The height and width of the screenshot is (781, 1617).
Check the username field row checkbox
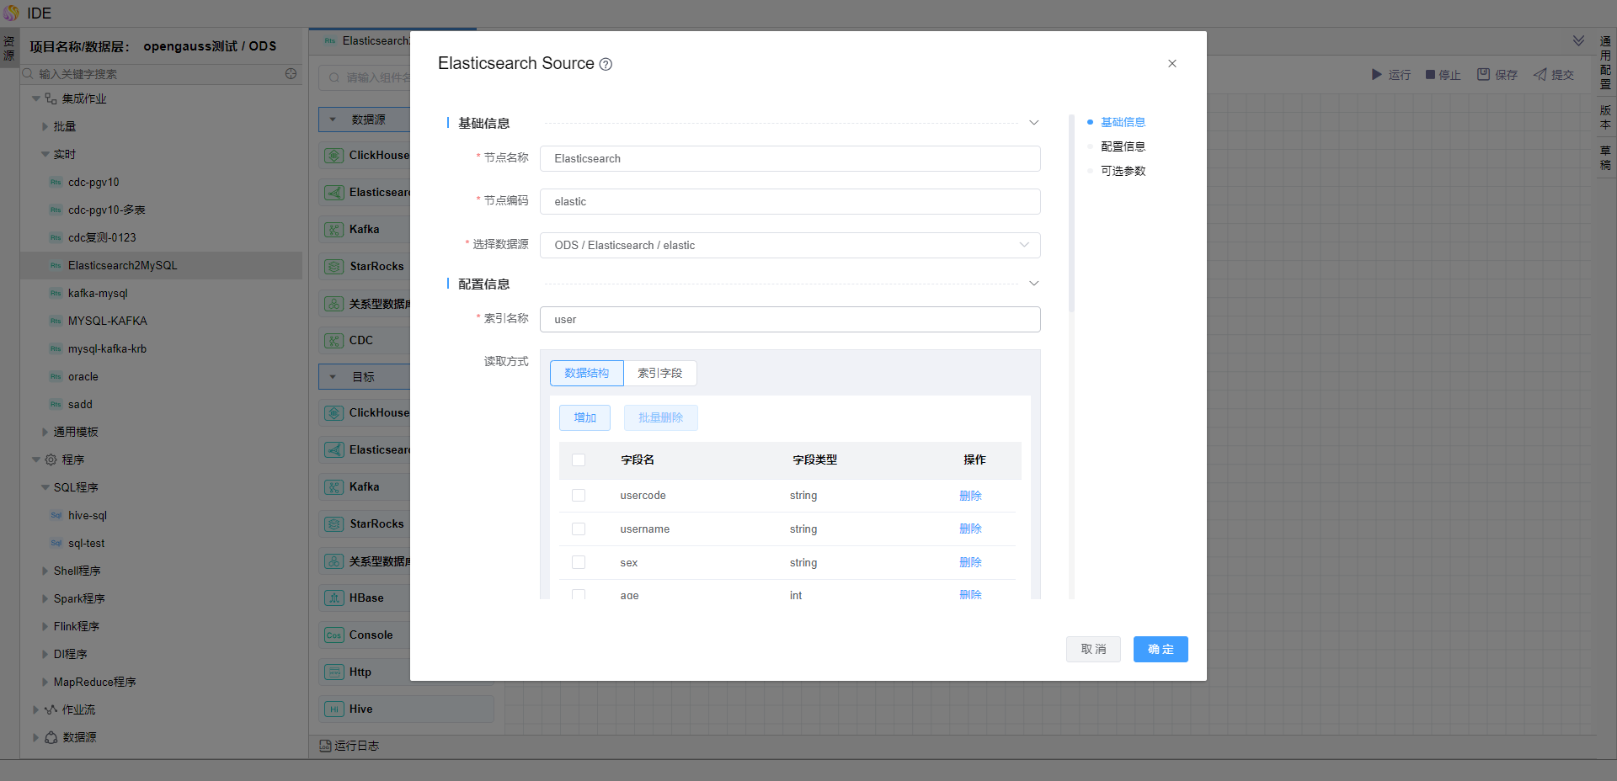click(x=579, y=529)
